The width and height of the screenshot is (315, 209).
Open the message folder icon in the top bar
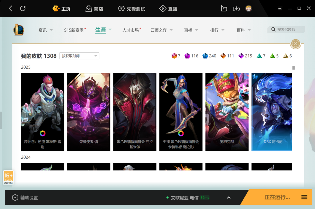click(224, 9)
